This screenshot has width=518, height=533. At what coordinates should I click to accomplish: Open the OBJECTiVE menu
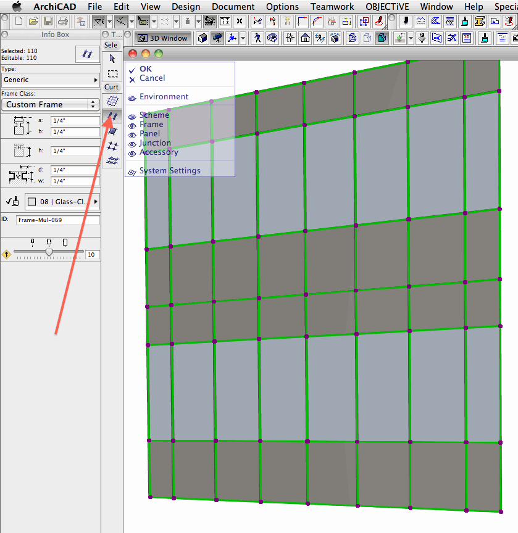(387, 7)
